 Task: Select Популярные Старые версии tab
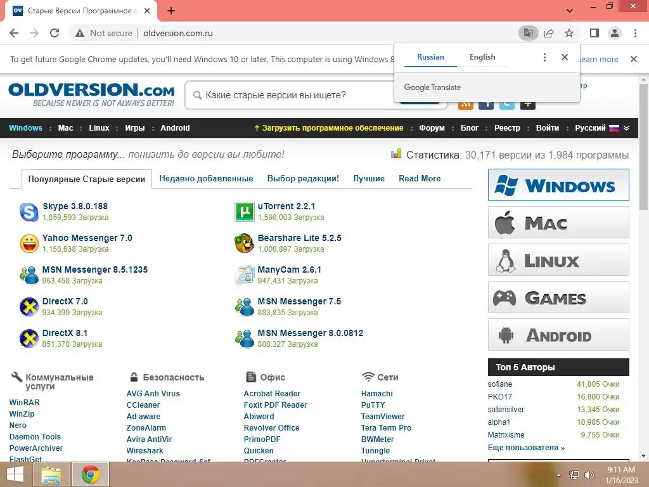point(86,179)
